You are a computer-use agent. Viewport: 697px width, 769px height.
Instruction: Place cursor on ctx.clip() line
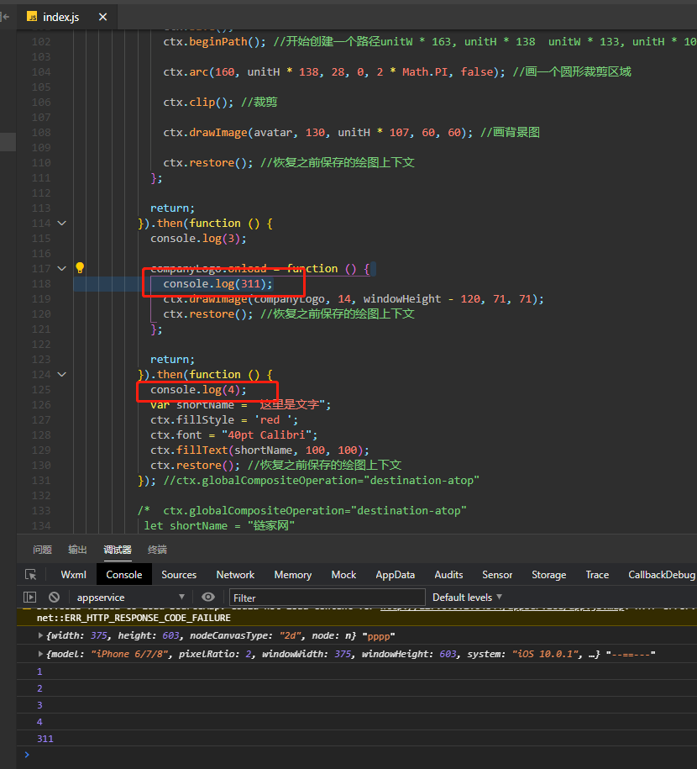coord(220,102)
